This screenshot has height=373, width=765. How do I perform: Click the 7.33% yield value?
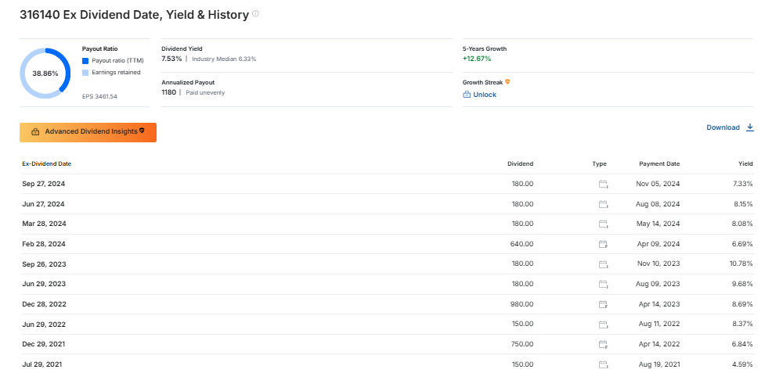tap(744, 184)
